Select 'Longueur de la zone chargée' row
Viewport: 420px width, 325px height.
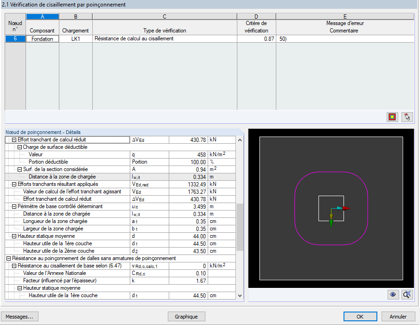click(x=120, y=221)
